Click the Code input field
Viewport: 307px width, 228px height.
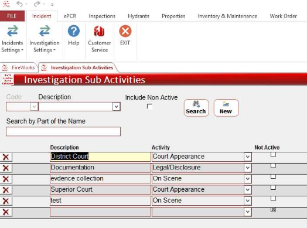pos(18,107)
